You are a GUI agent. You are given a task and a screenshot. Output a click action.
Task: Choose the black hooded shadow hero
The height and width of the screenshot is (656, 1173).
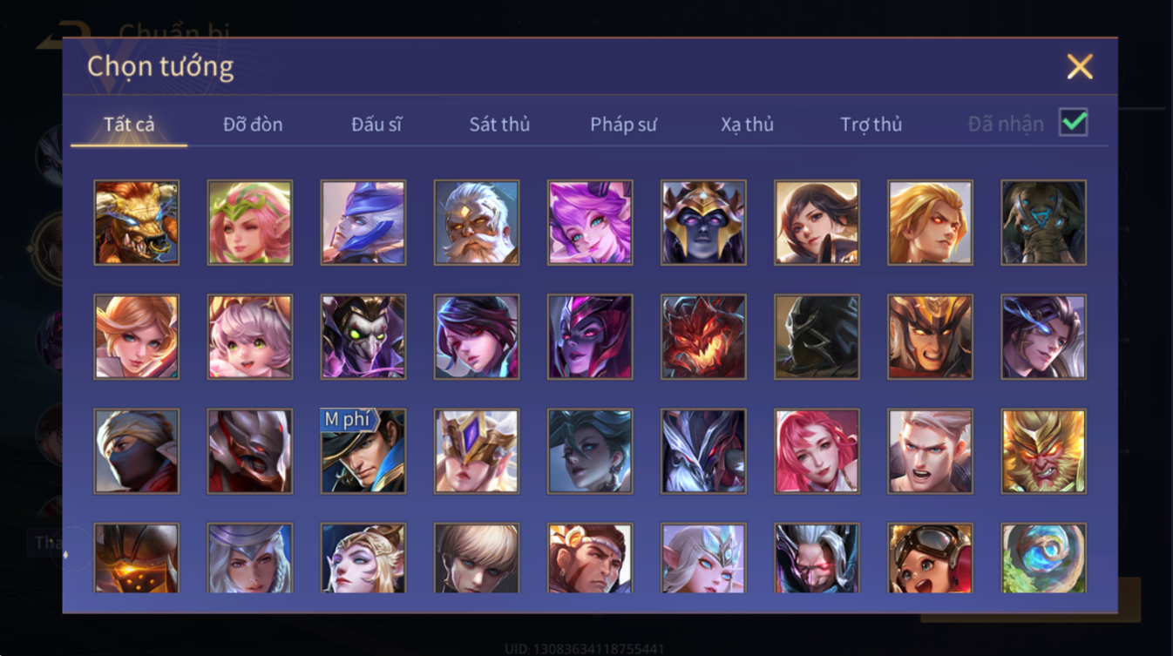pyautogui.click(x=817, y=336)
